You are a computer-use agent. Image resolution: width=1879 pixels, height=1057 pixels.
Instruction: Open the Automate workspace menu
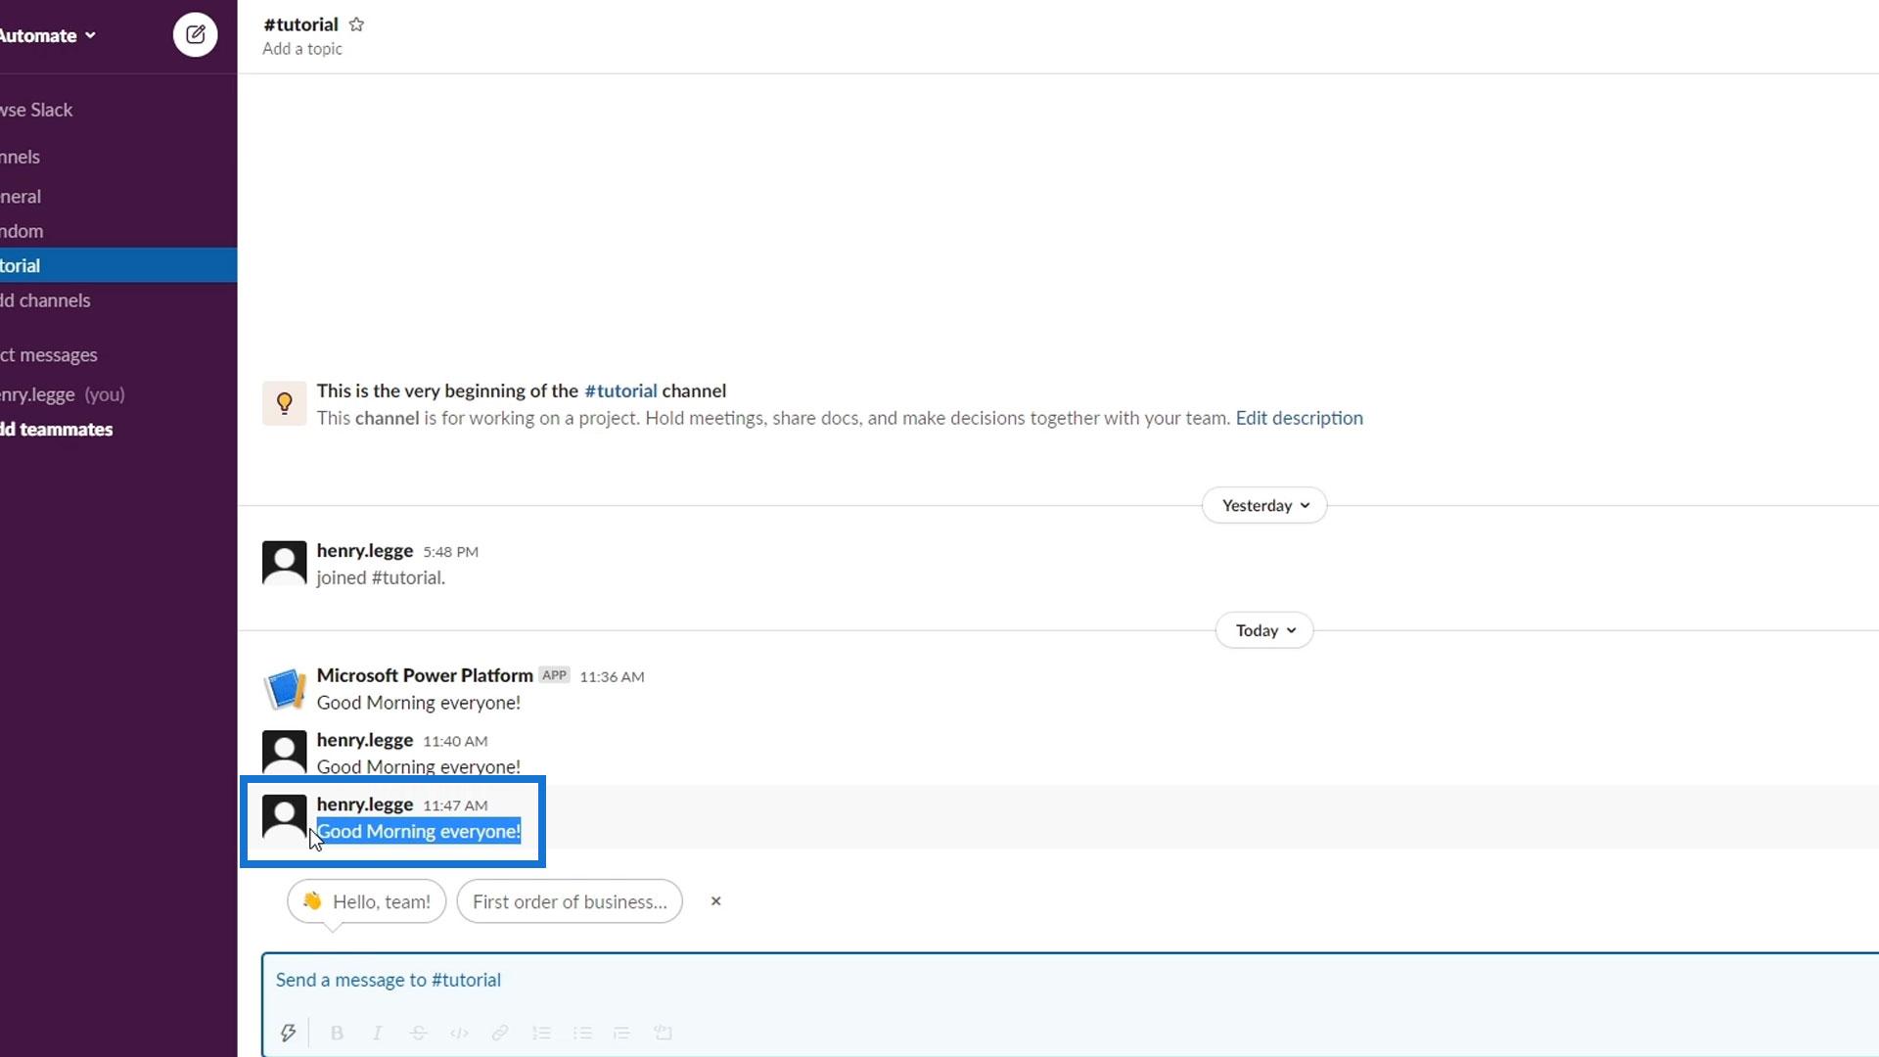click(x=47, y=35)
